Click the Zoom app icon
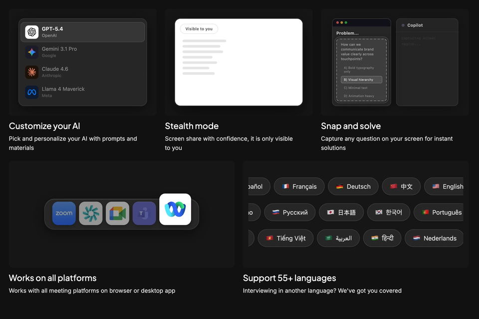The height and width of the screenshot is (319, 479). pyautogui.click(x=64, y=213)
